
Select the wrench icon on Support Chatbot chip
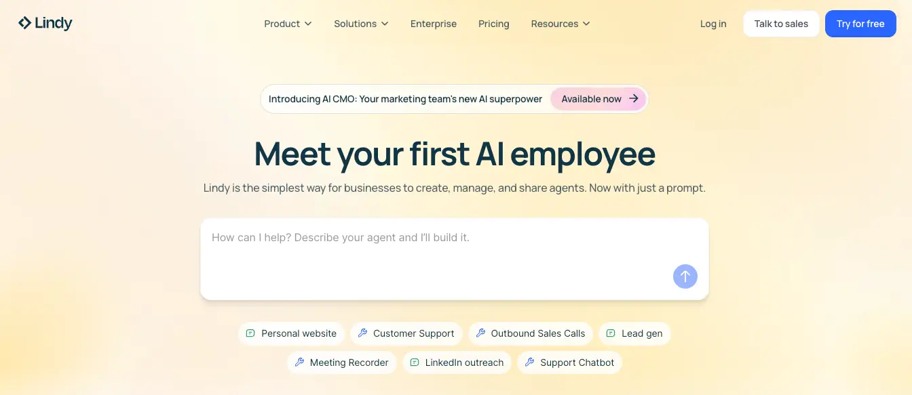tap(529, 362)
